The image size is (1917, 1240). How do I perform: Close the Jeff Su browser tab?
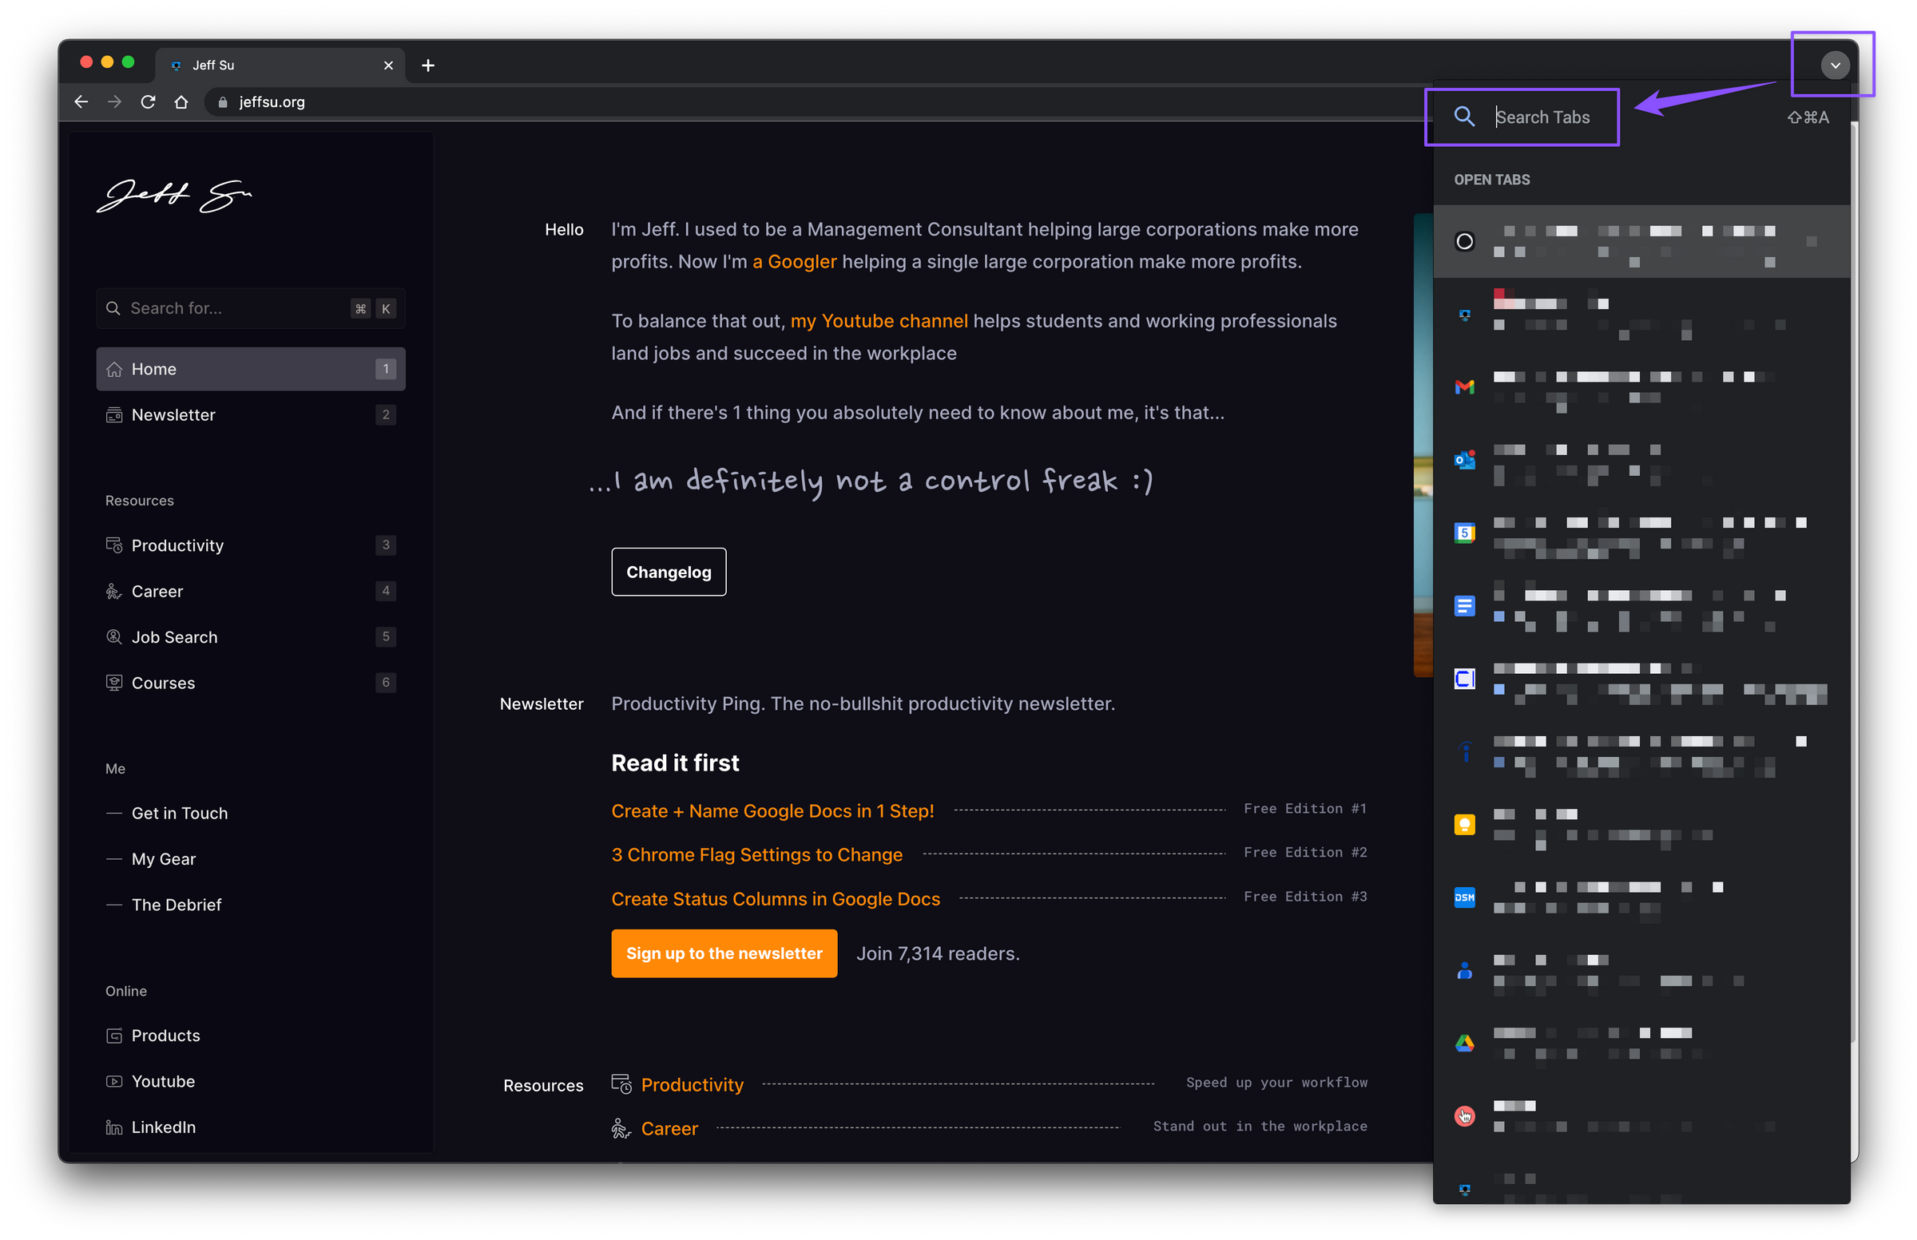[x=388, y=65]
